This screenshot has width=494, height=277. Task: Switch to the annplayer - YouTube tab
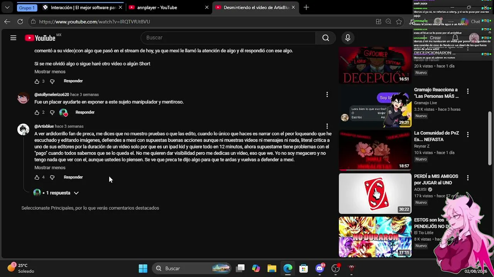click(169, 7)
